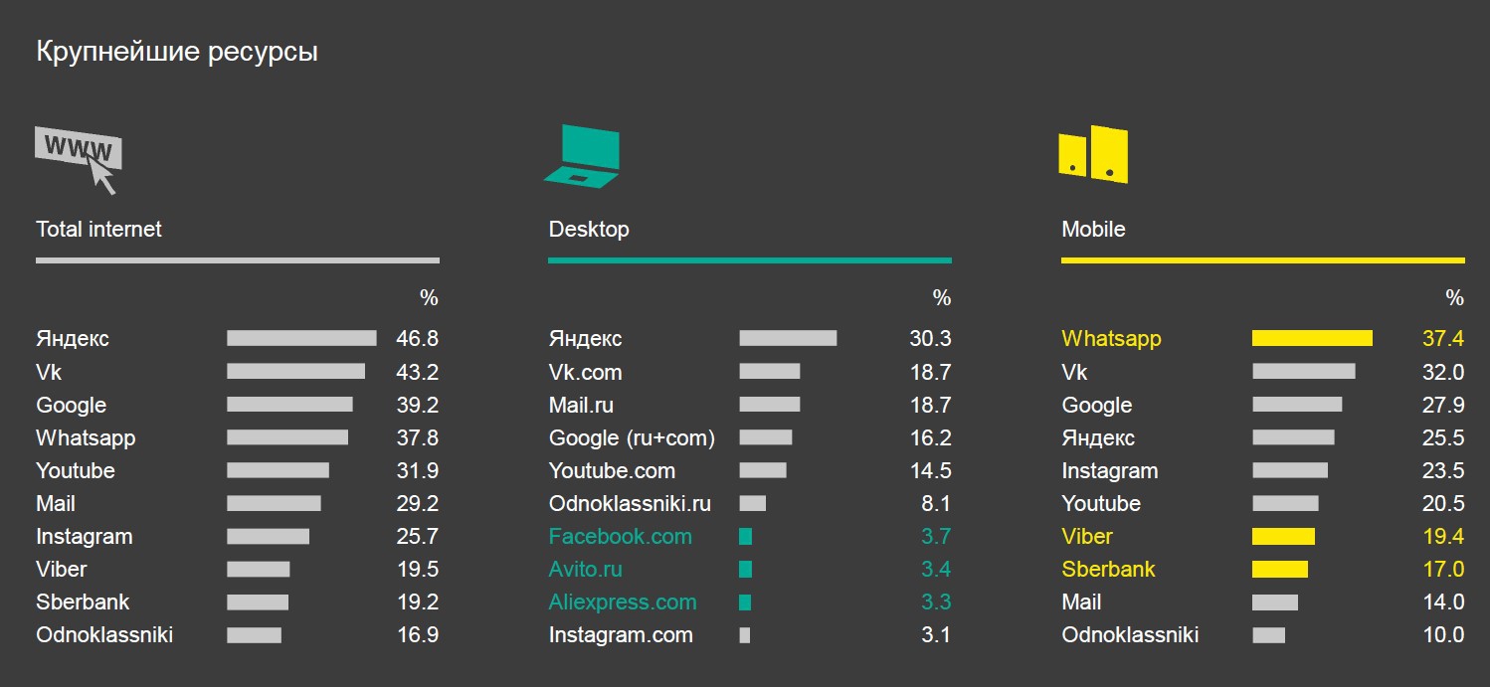Select the Mobile column heading
This screenshot has width=1490, height=687.
point(1093,230)
